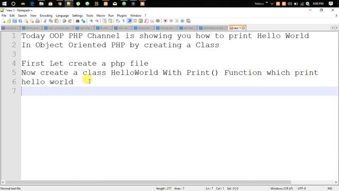Toggle the Function List icon
The image size is (339, 191).
[x=146, y=21]
